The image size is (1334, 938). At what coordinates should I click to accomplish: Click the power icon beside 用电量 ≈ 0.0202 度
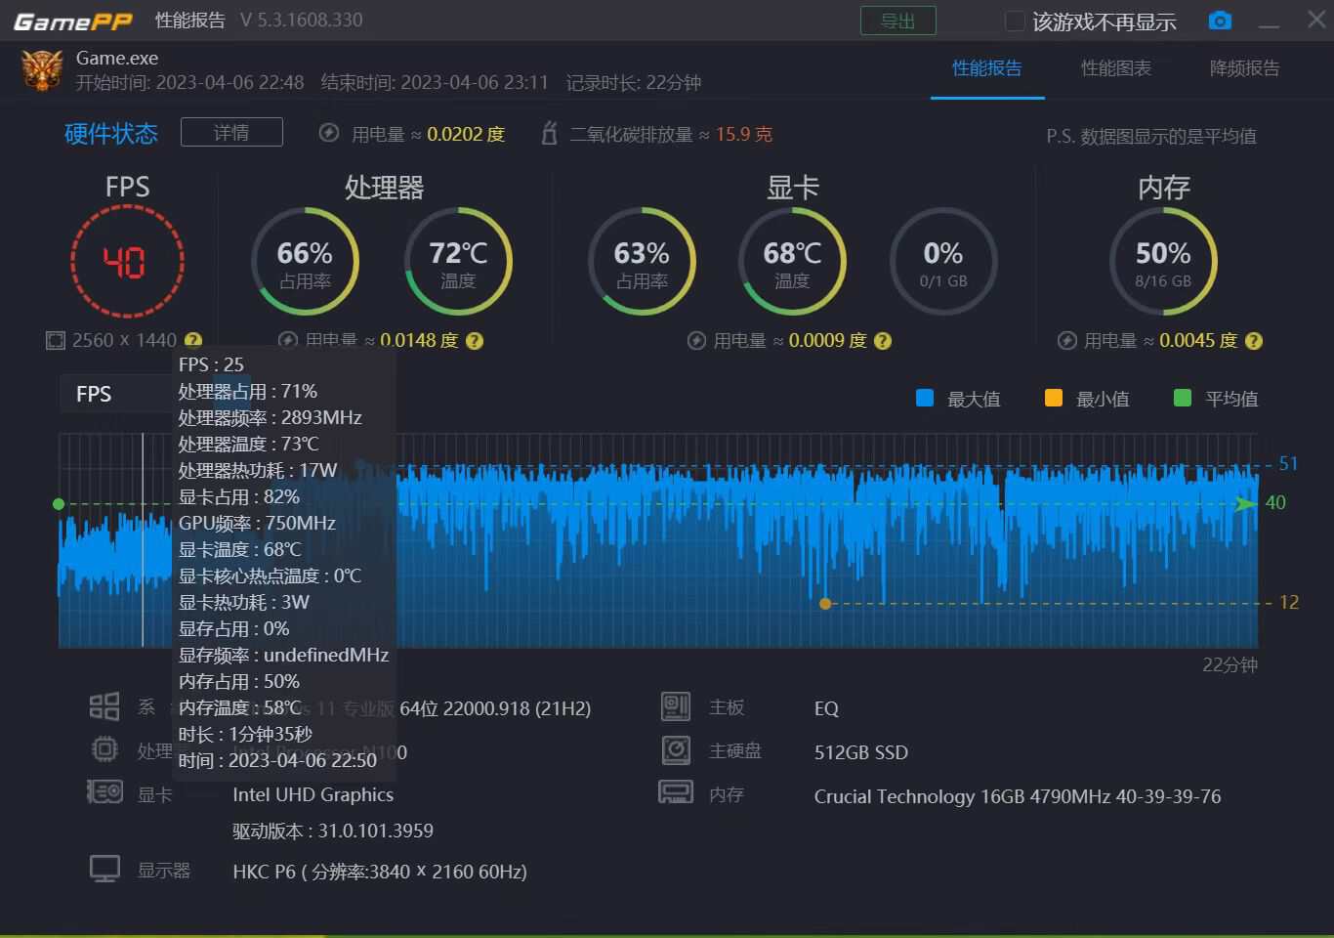[x=329, y=133]
